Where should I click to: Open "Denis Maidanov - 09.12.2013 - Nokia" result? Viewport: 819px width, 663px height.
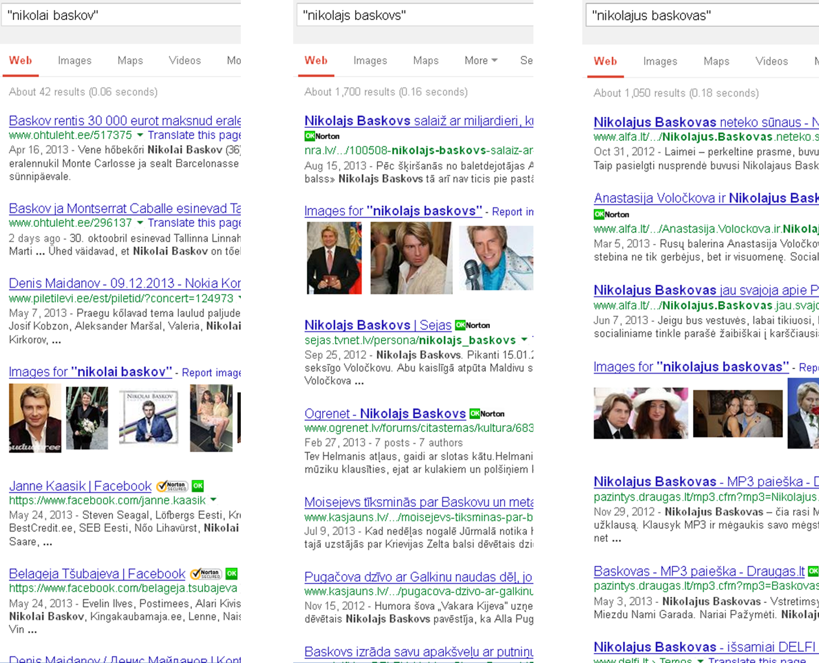(125, 283)
